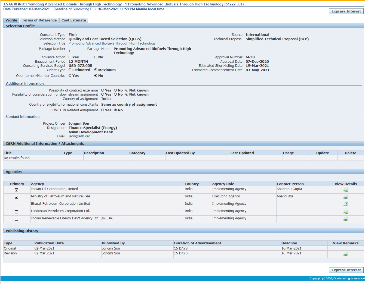The image size is (365, 284).
Task: Select No for Open to non-Member Countries
Action: click(x=96, y=75)
